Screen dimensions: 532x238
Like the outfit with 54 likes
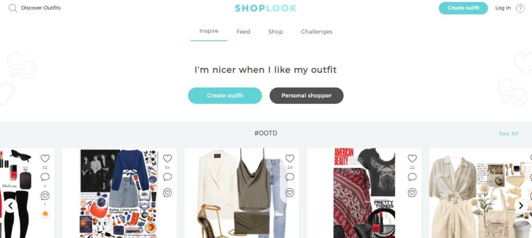[167, 159]
